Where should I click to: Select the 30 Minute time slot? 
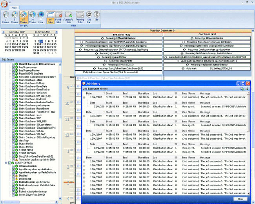click(x=32, y=17)
